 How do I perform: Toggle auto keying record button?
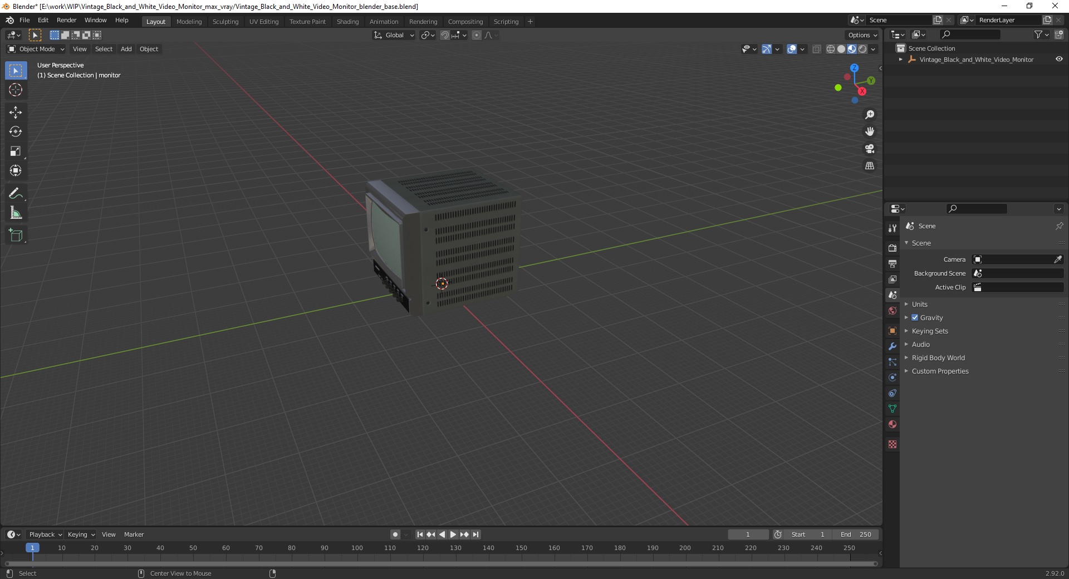click(395, 534)
